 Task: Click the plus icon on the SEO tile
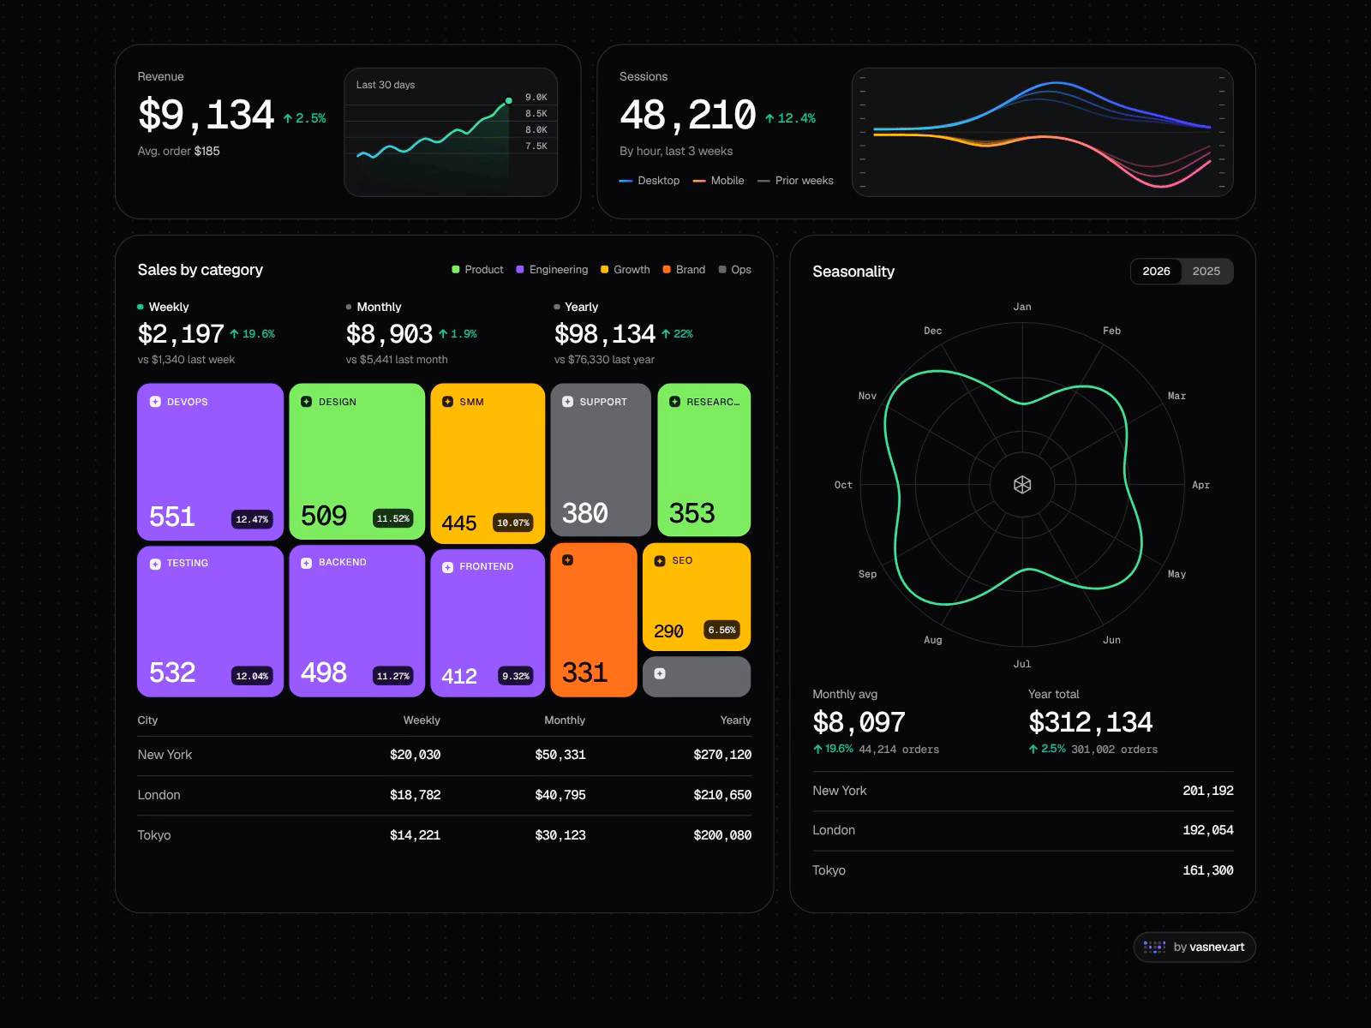point(660,561)
